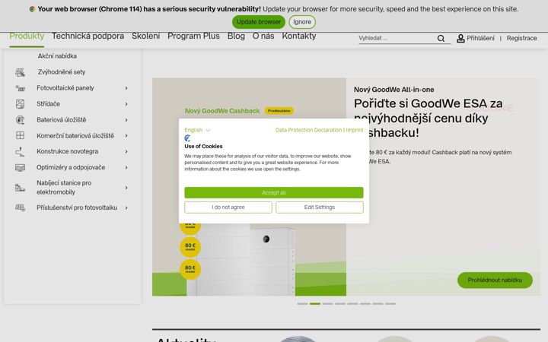Open Optimizéry a odpojovače link
This screenshot has width=548, height=342.
(71, 167)
